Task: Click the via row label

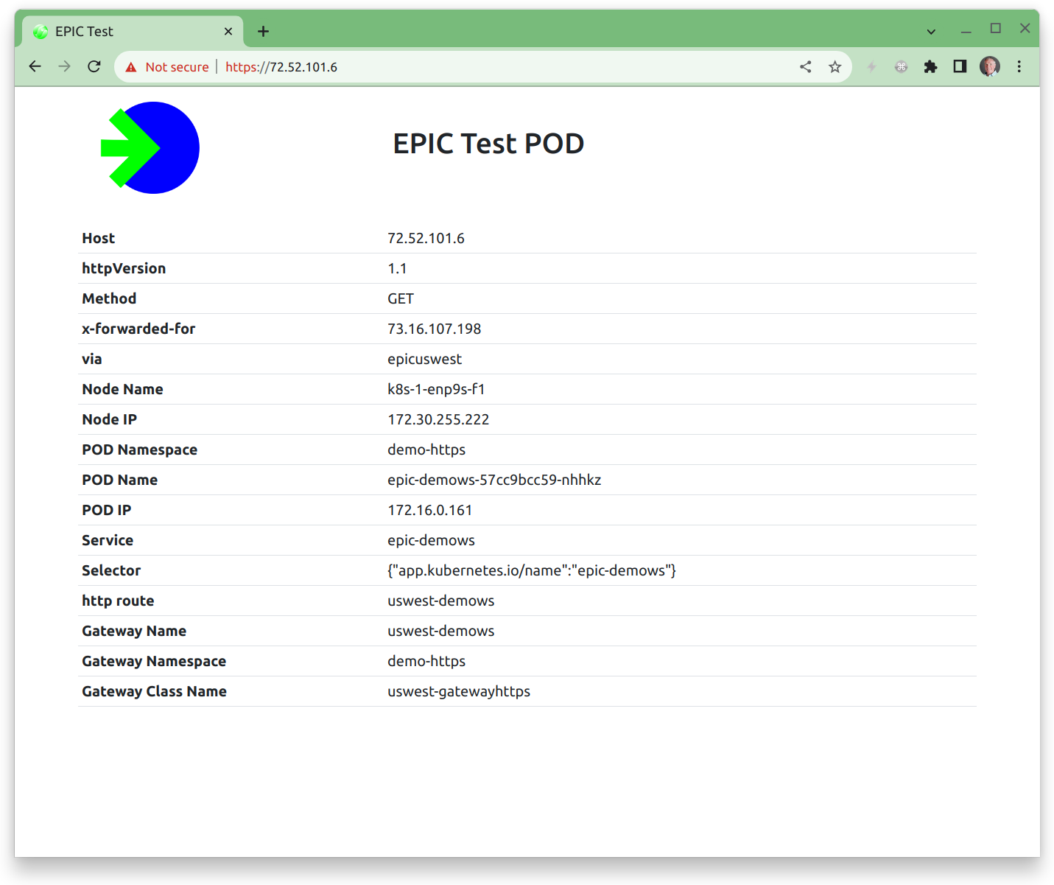Action: click(92, 359)
